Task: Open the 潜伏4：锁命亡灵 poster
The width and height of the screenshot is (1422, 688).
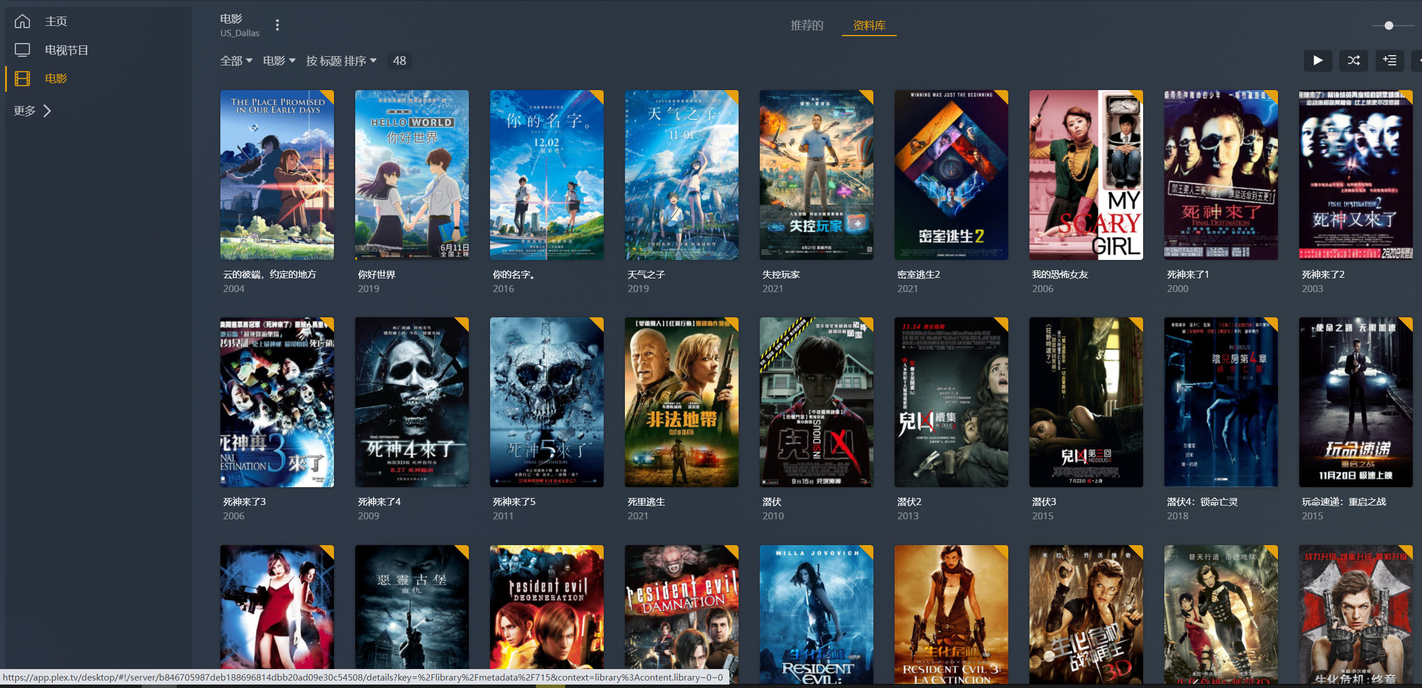Action: pos(1221,402)
